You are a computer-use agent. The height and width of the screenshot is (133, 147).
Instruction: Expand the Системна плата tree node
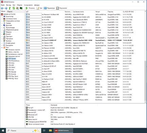pos(2,19)
